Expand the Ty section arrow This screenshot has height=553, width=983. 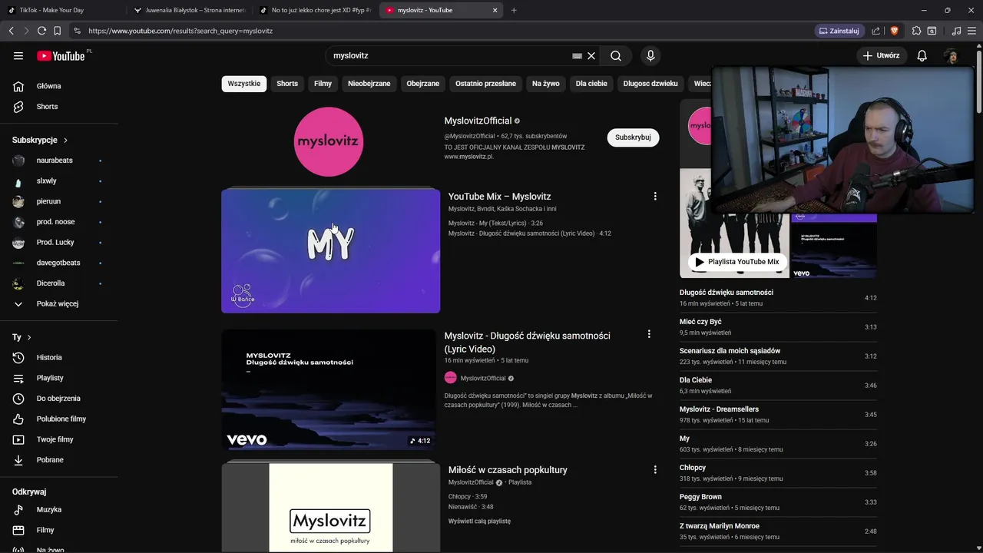point(29,338)
